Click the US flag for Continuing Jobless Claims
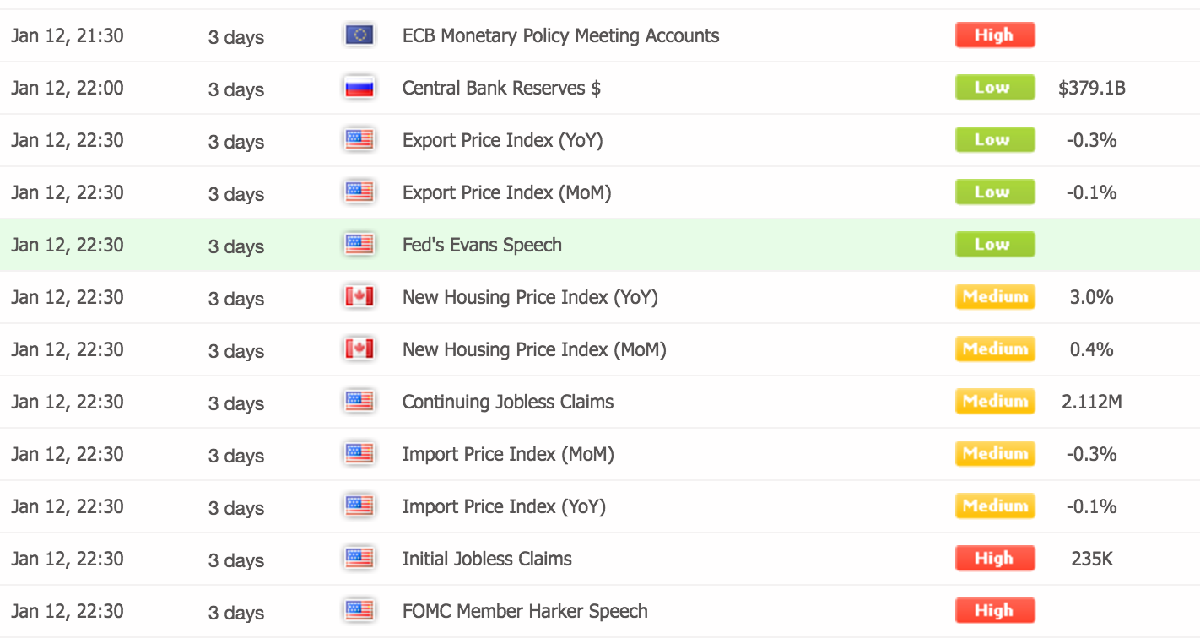1200x638 pixels. click(359, 402)
